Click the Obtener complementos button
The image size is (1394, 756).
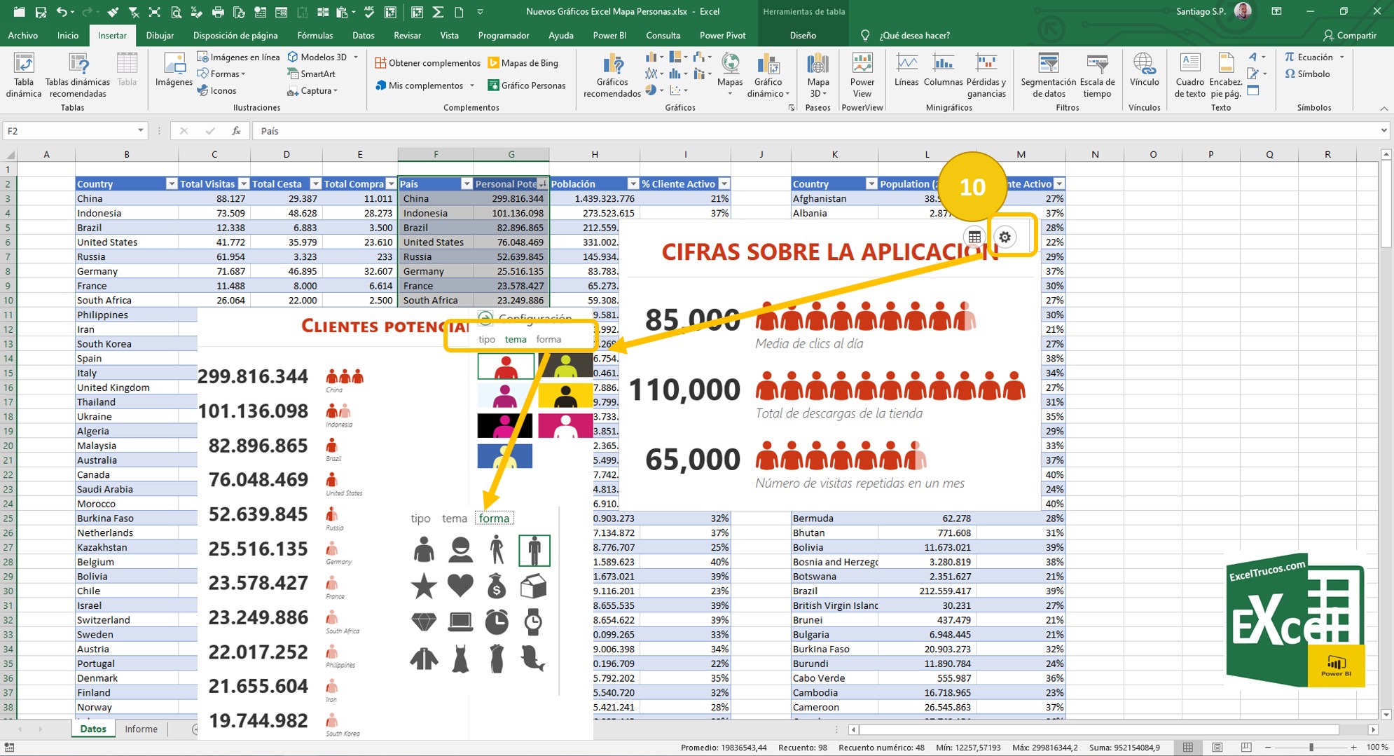(x=428, y=62)
